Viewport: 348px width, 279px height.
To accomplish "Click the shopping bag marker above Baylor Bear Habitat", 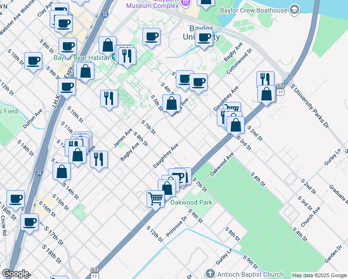I will [x=108, y=46].
